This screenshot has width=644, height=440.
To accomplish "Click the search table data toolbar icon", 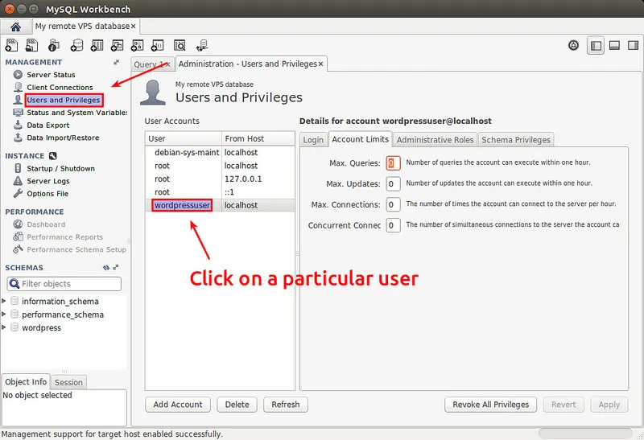I will (180, 45).
